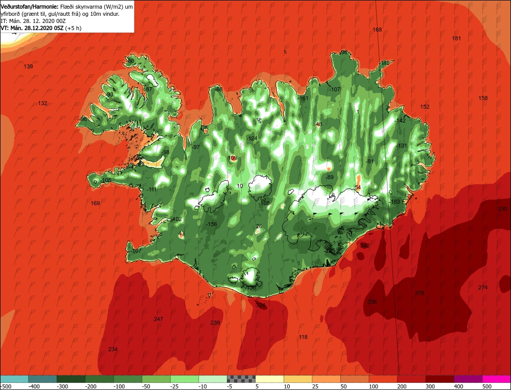Screen dimensions: 511x390
Task: Click the title text "Veðurstofan/Harmonie"
Action: [x=30, y=7]
